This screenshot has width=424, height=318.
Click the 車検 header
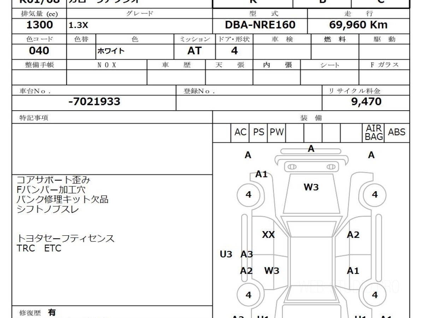tap(282, 39)
